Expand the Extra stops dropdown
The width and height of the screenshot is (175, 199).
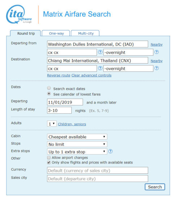click(x=77, y=152)
